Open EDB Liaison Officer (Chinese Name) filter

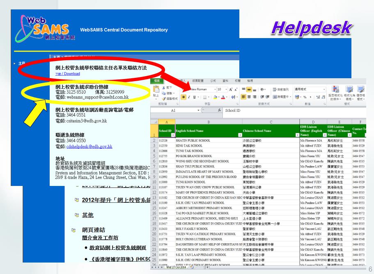[x=349, y=135]
